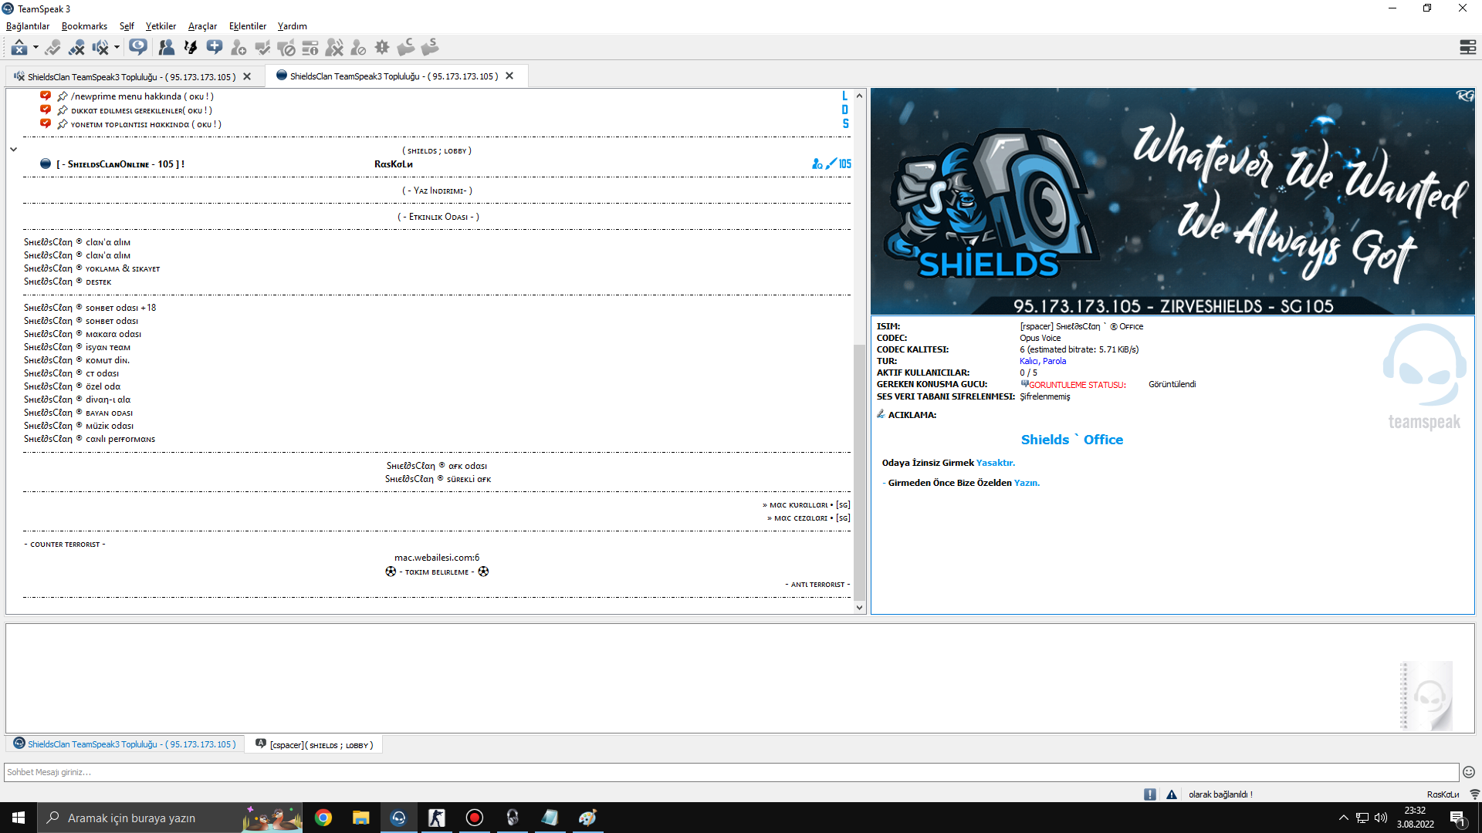Select the mac.webailesi.com:6 channel

[x=437, y=558]
